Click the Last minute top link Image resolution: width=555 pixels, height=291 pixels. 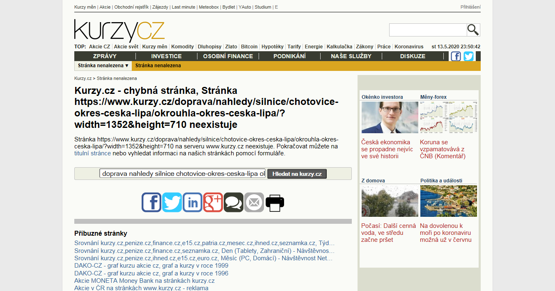(183, 7)
